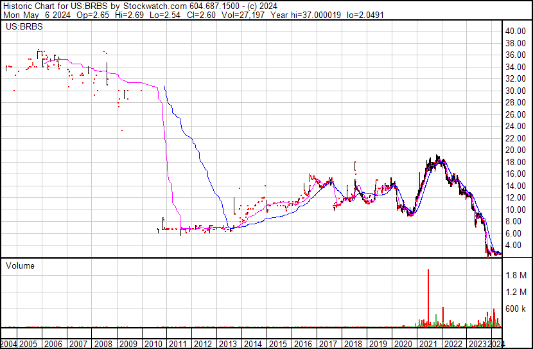This screenshot has height=349, width=533.
Task: Click the 2010 year label on time axis
Action: pyautogui.click(x=155, y=344)
